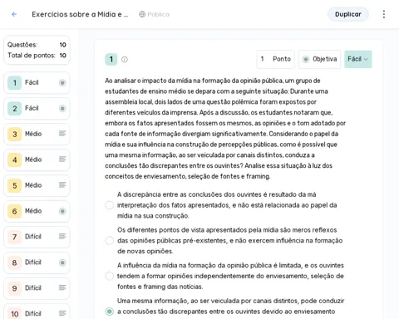Select answer starting 'Uma mesma informação, ao ser'
399x319 pixels.
point(110,312)
